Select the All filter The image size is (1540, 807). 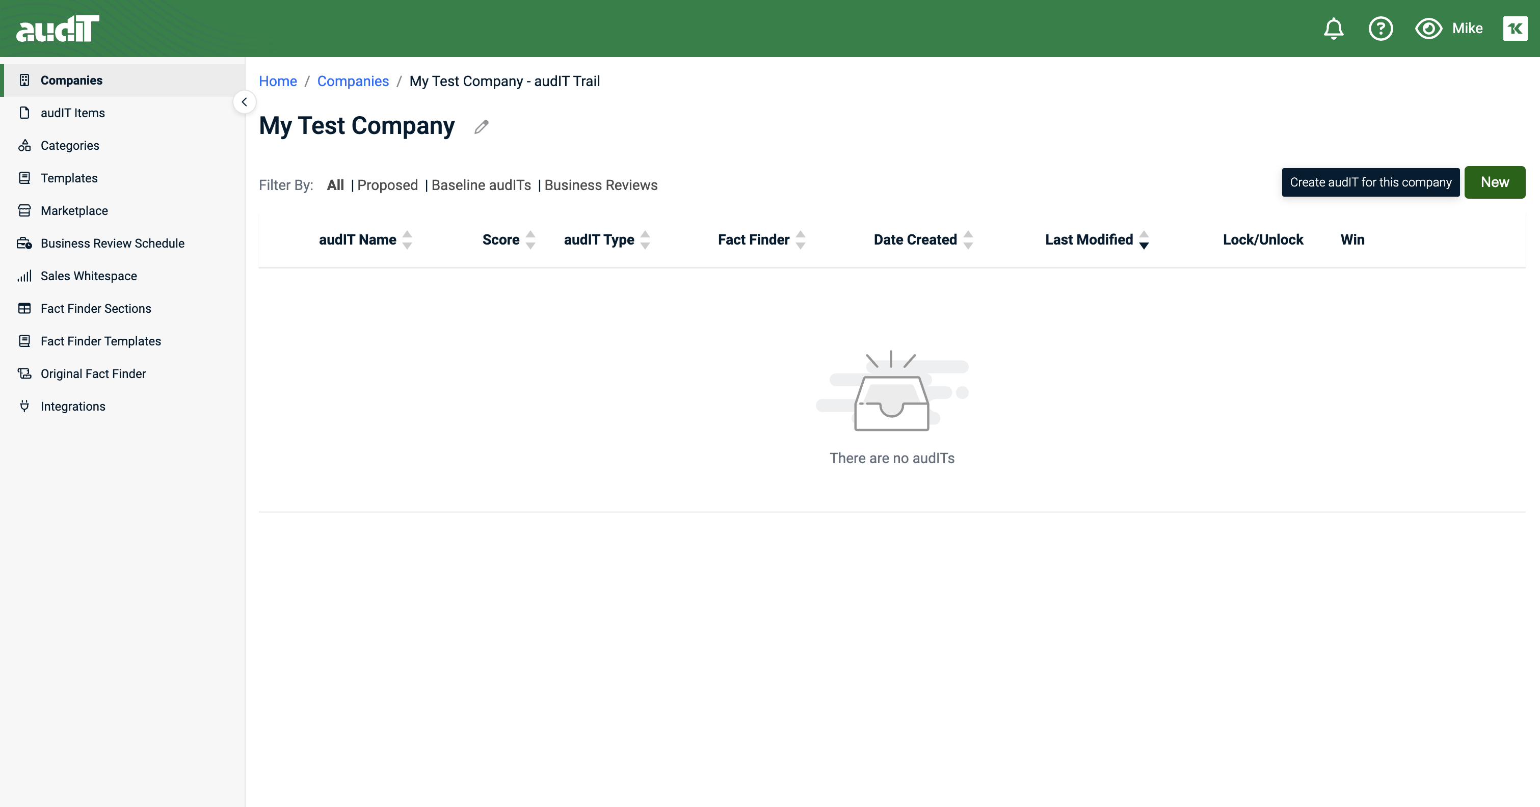[x=335, y=185]
